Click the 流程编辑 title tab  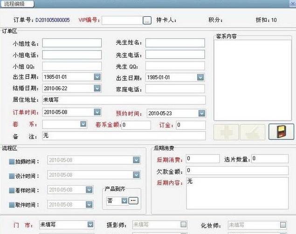pyautogui.click(x=17, y=4)
